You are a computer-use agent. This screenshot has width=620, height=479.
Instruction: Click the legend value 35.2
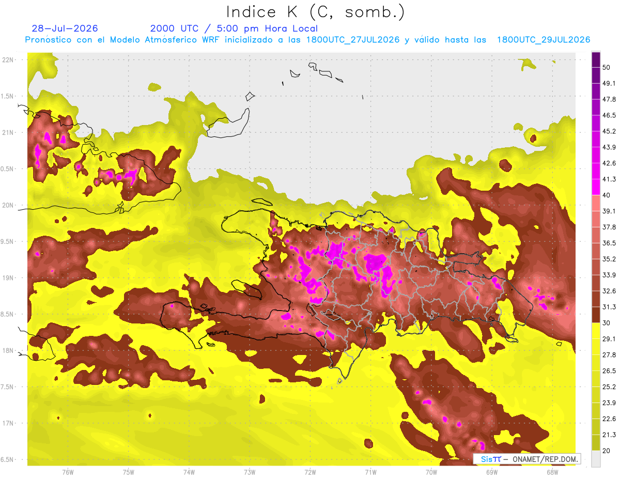point(609,259)
